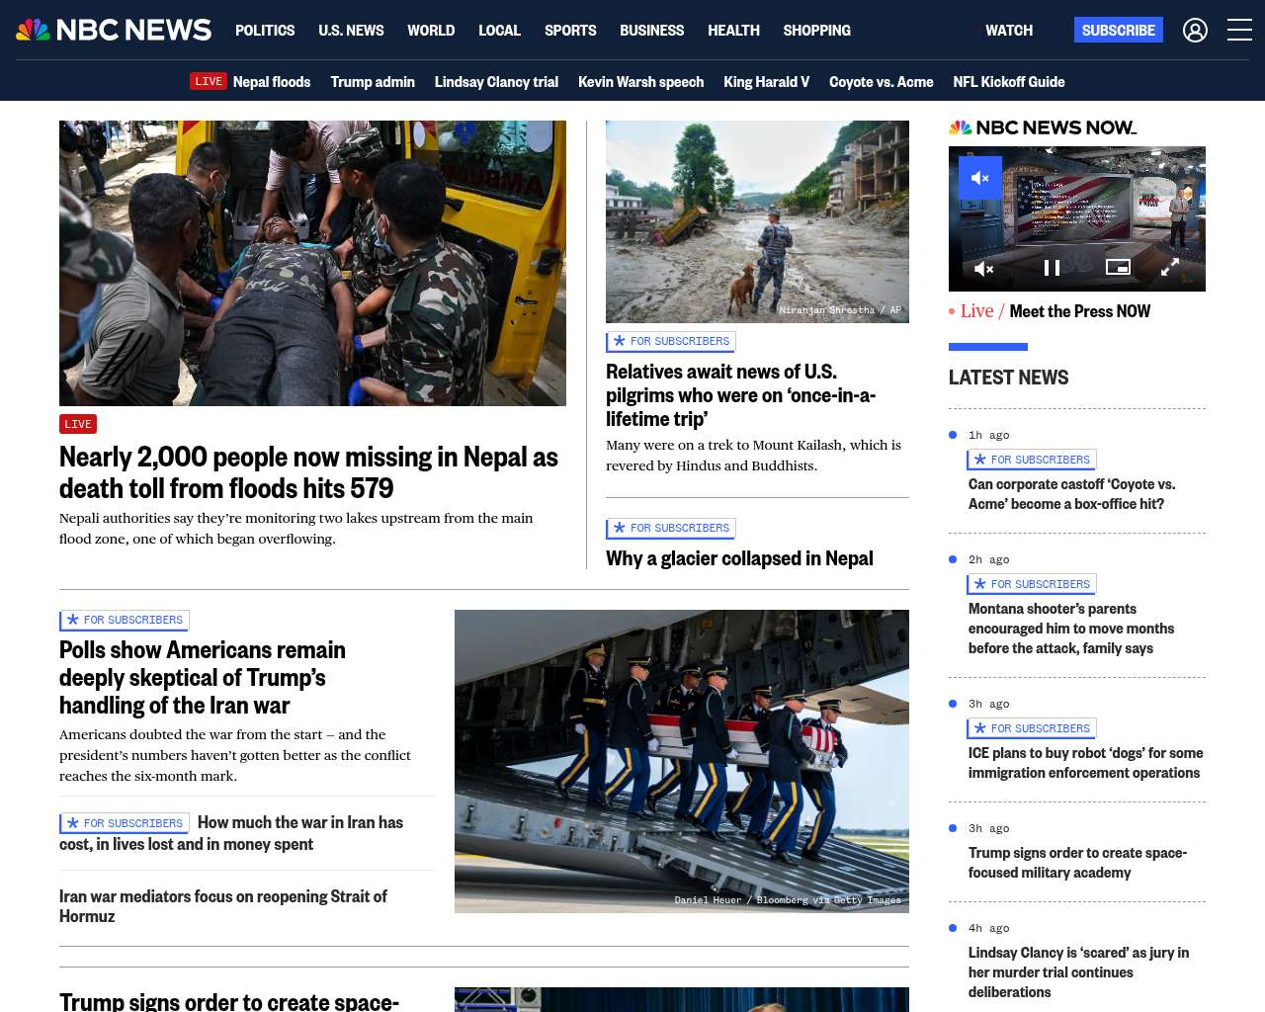Open the Lindsay Clancy trial topic
The image size is (1265, 1012).
pos(496,82)
